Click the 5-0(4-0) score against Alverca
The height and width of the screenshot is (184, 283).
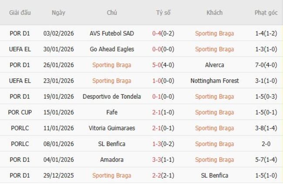point(163,65)
